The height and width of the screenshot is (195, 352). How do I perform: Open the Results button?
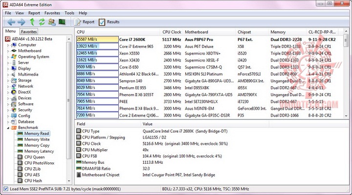point(109,22)
